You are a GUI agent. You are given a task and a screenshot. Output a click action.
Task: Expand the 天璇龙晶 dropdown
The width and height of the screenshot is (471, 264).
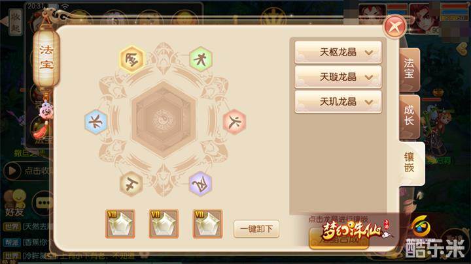(x=338, y=77)
